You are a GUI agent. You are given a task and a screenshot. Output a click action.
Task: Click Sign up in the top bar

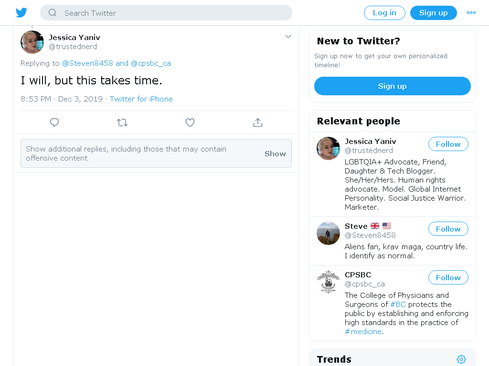point(434,13)
